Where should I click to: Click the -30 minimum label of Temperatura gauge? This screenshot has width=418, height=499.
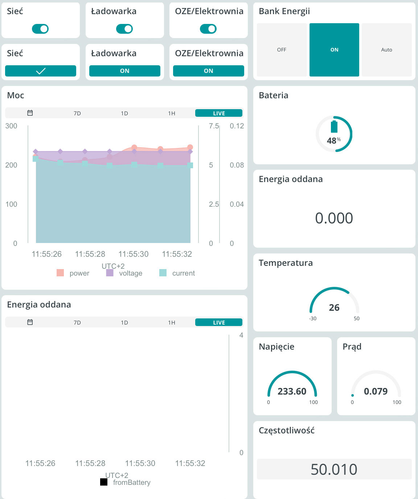tap(313, 318)
